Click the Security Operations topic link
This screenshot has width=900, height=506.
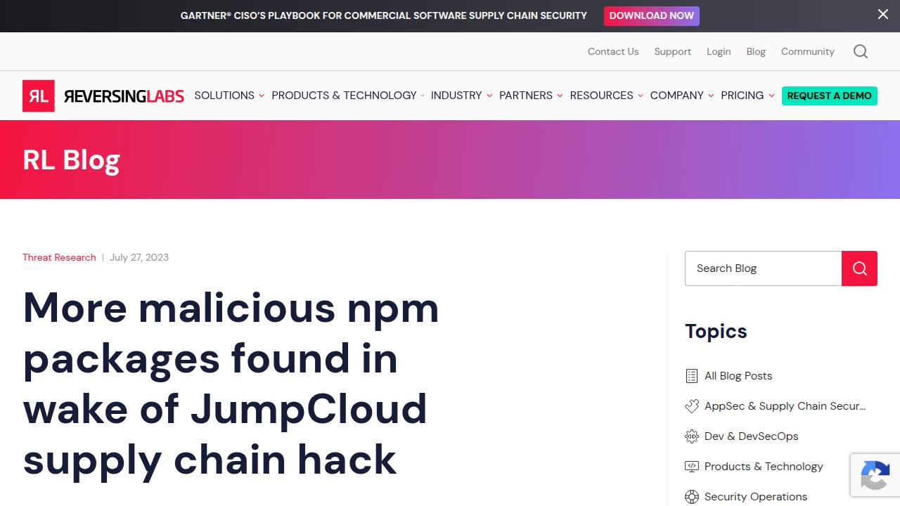[x=756, y=497]
